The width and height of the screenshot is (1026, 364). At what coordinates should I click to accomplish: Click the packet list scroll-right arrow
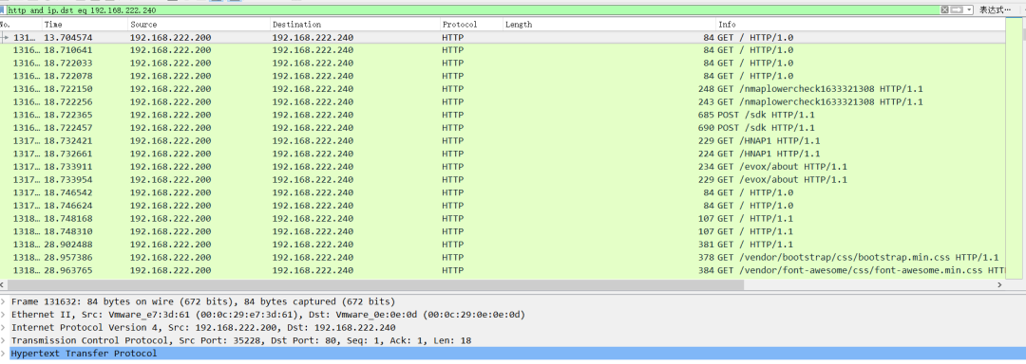[999, 285]
